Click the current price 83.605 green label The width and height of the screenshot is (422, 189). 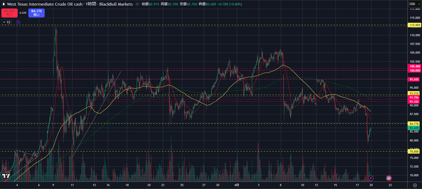(413, 128)
